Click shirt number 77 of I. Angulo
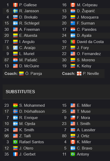 point(7,42)
